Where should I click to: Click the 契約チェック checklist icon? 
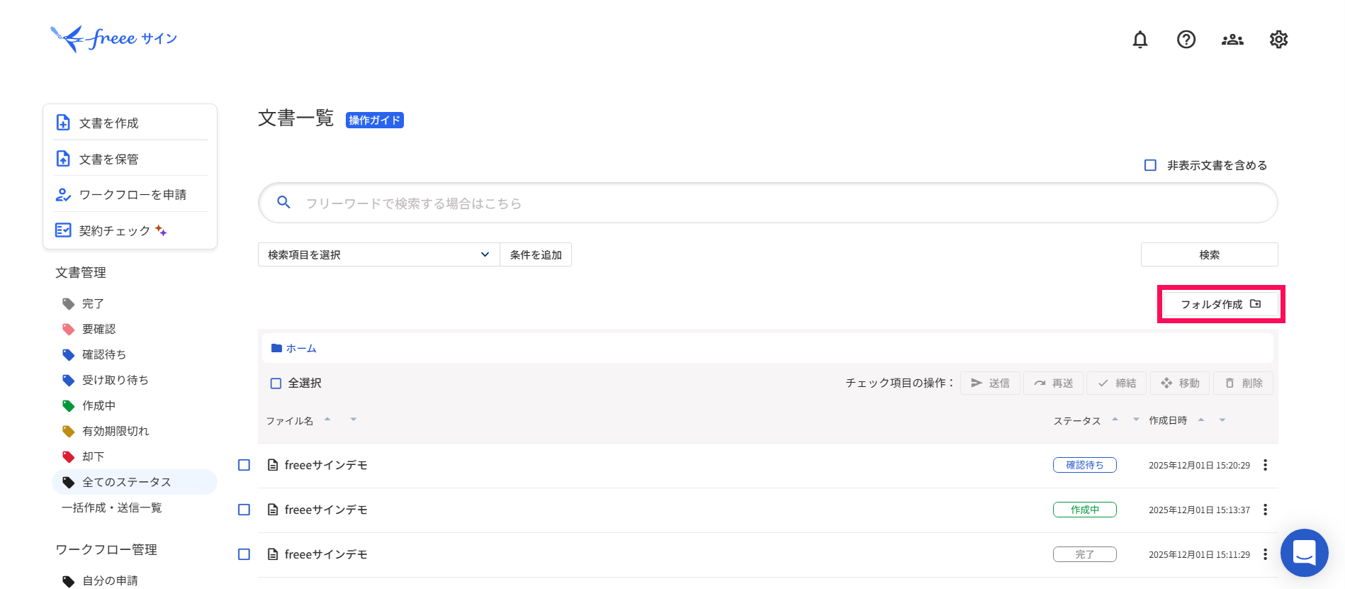pyautogui.click(x=63, y=230)
